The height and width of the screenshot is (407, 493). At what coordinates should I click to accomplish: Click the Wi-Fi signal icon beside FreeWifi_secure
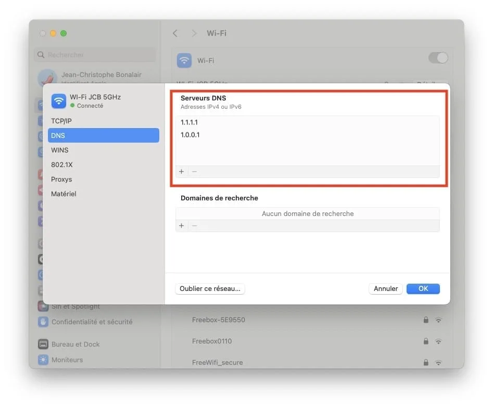pyautogui.click(x=438, y=362)
